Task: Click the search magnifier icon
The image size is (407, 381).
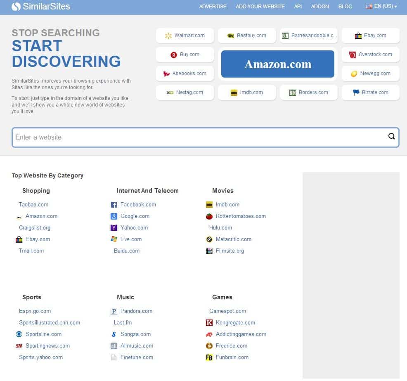Action: tap(391, 136)
